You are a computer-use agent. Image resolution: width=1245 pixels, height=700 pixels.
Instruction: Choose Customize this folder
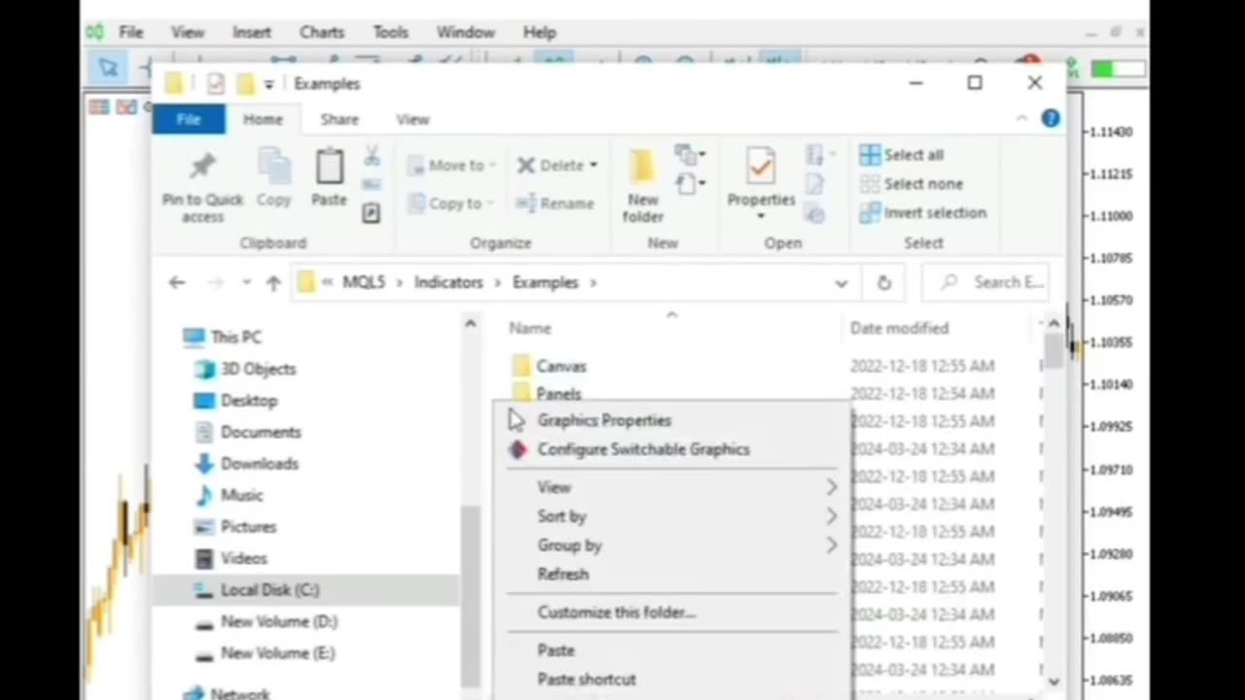click(671, 612)
